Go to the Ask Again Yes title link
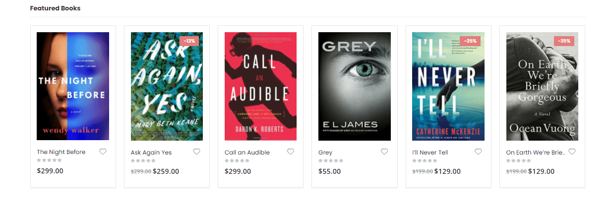The height and width of the screenshot is (208, 612). (x=151, y=153)
